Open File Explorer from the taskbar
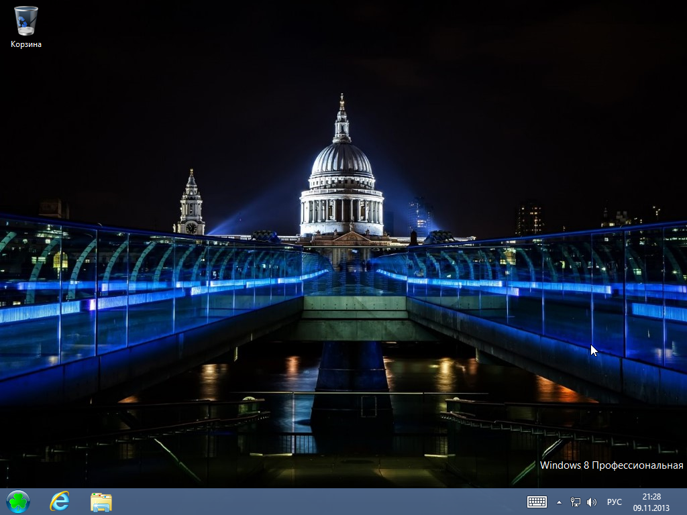Viewport: 687px width, 515px height. pos(101,502)
